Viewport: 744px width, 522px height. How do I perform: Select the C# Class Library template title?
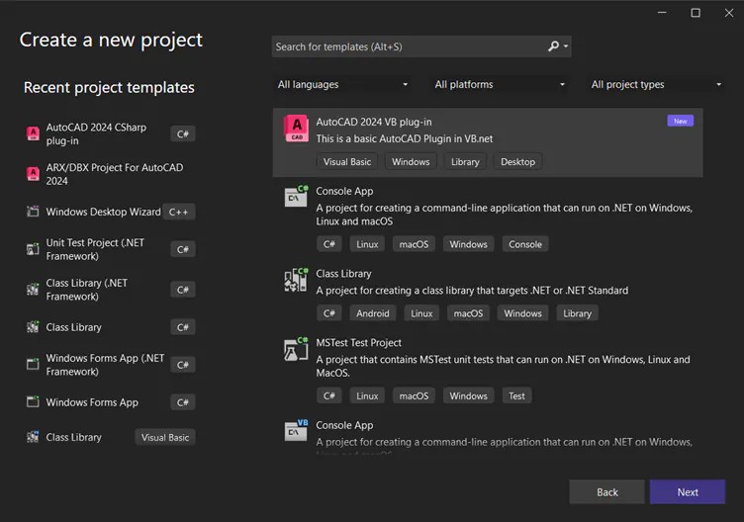pos(343,274)
